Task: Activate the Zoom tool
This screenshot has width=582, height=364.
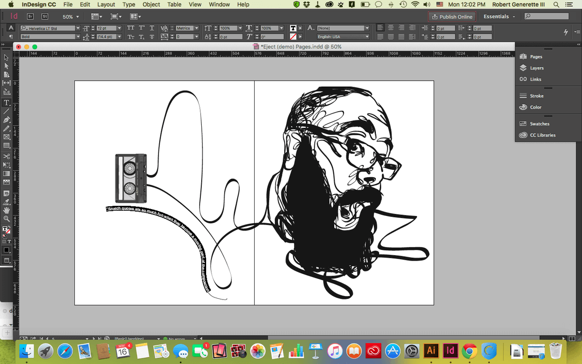Action: pos(7,218)
